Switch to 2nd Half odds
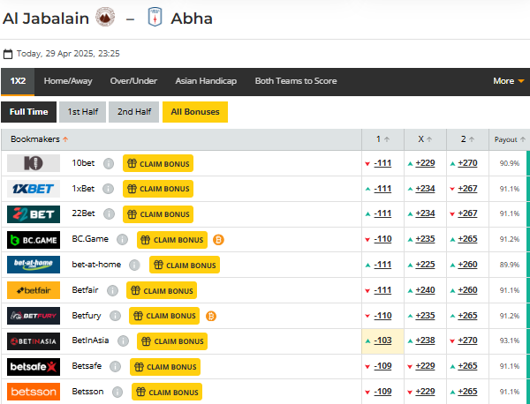 coord(133,112)
